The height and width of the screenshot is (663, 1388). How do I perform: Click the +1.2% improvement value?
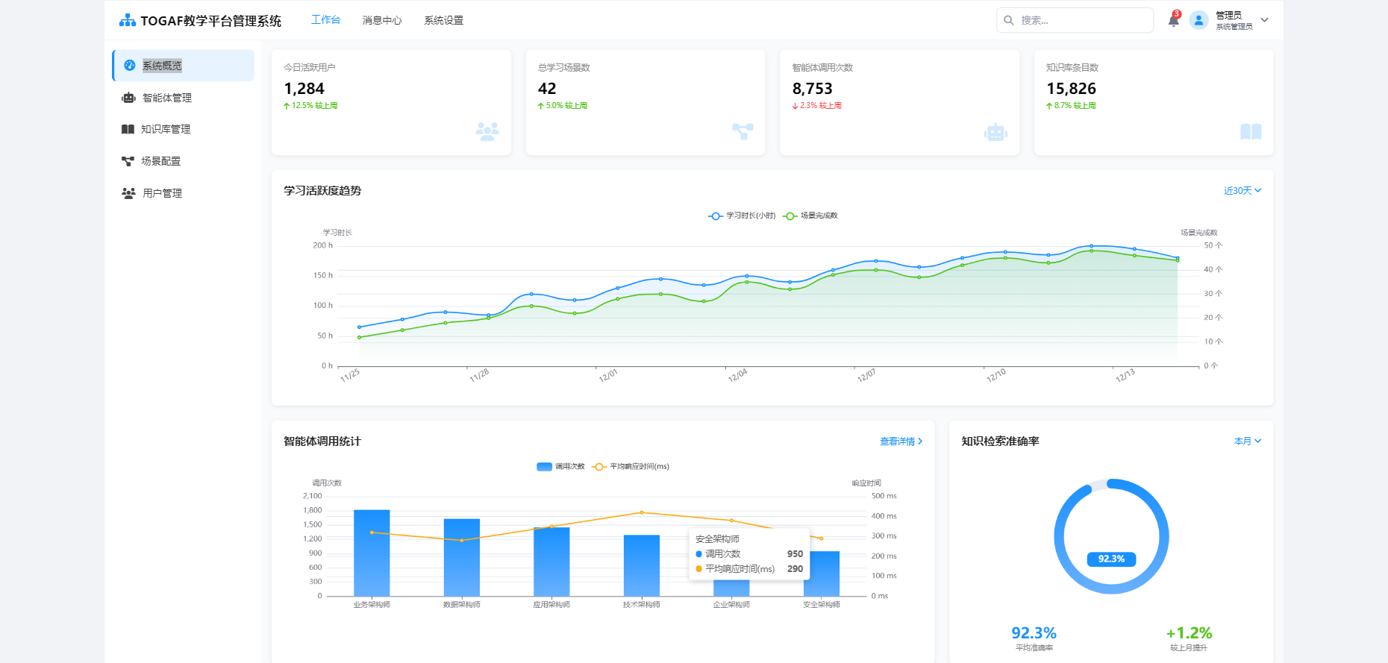click(1189, 633)
